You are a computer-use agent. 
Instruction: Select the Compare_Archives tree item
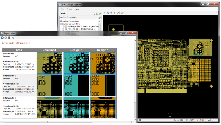coord(73,24)
